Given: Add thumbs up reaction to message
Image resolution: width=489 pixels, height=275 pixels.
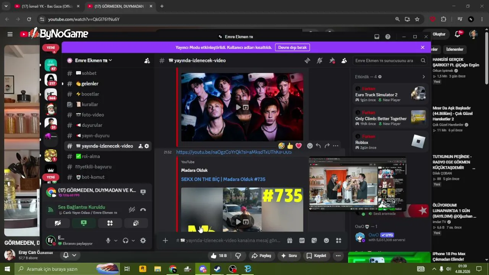Looking at the screenshot, I should [x=290, y=146].
